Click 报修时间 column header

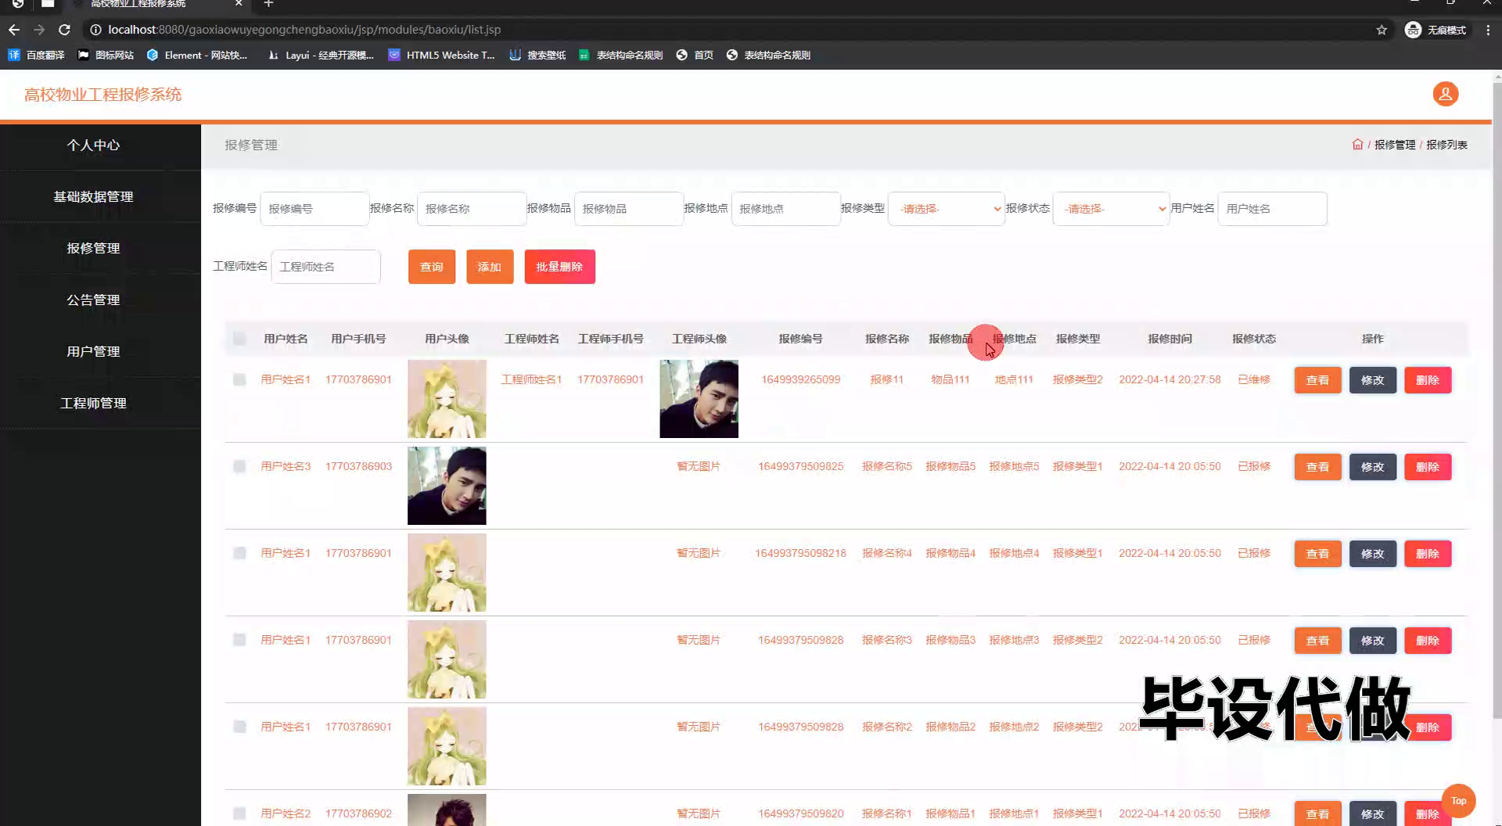[1170, 339]
